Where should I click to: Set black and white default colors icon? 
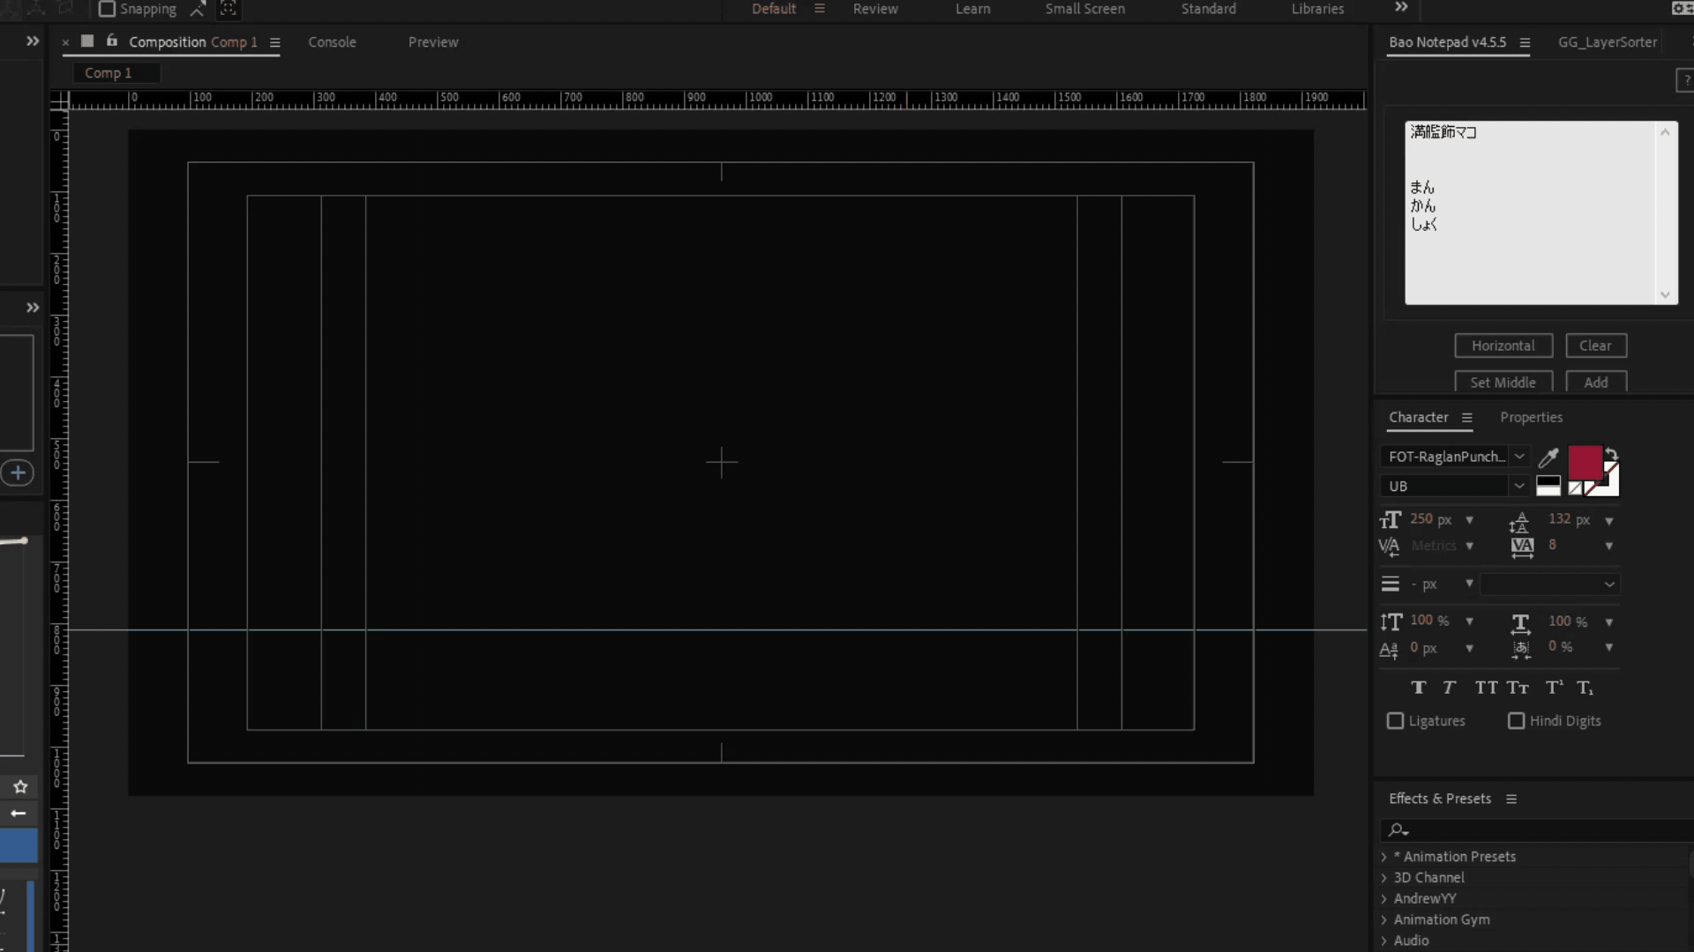tap(1548, 486)
